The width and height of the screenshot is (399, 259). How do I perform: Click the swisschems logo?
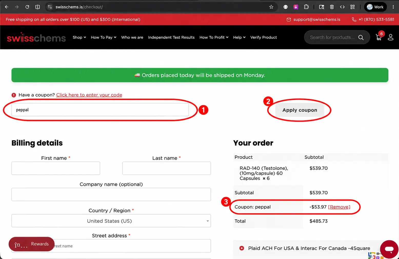point(36,38)
